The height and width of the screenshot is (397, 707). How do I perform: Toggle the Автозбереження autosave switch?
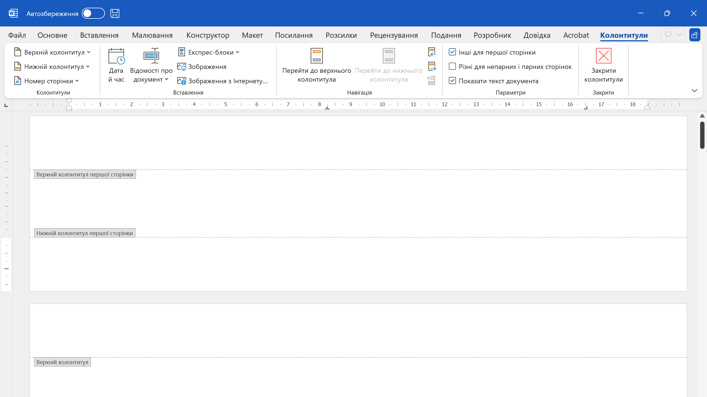tap(93, 13)
